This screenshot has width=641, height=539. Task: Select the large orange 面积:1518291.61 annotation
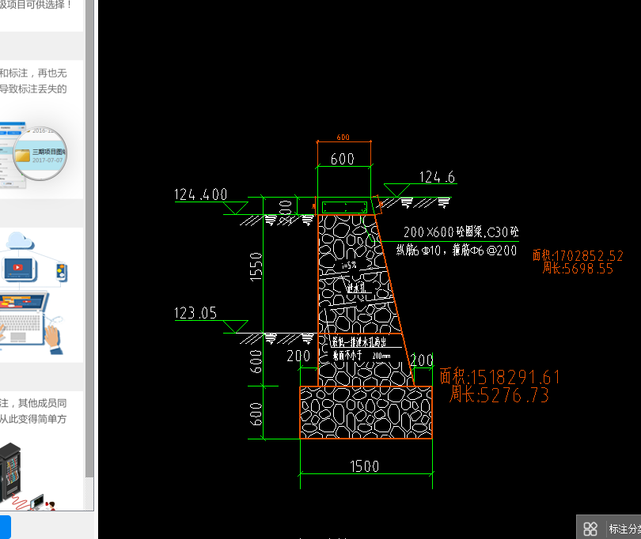499,376
